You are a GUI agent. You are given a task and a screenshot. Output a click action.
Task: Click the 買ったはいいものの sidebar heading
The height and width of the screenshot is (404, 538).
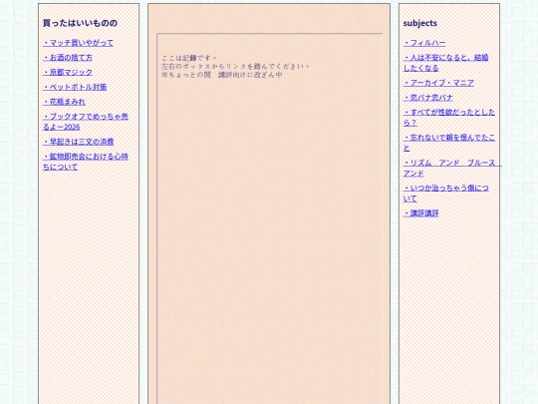[80, 23]
